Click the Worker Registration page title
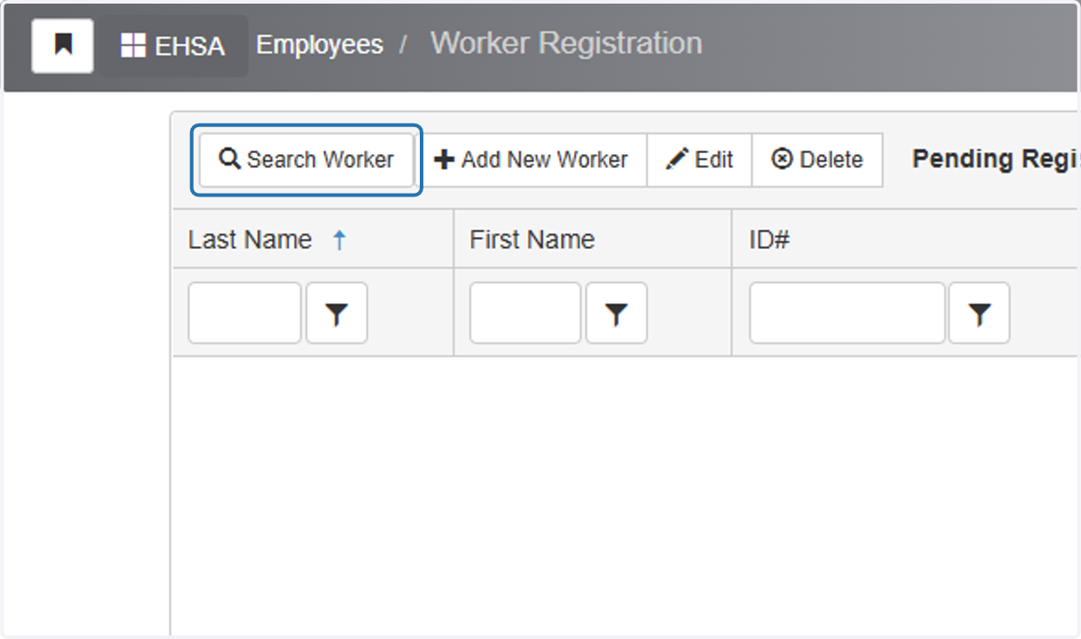The image size is (1081, 639). click(x=566, y=43)
